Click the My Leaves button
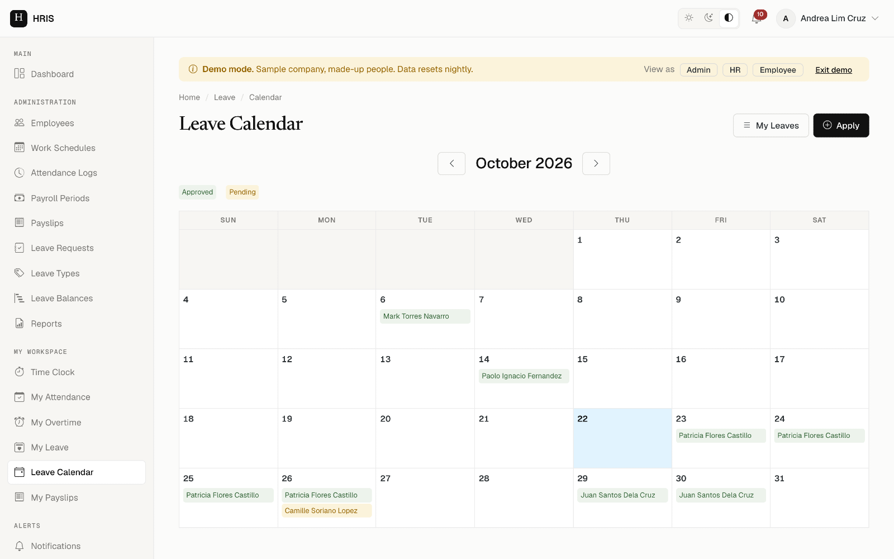This screenshot has width=894, height=559. pyautogui.click(x=771, y=125)
